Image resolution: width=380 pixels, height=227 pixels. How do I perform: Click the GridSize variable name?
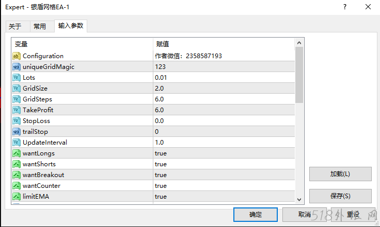pos(35,89)
